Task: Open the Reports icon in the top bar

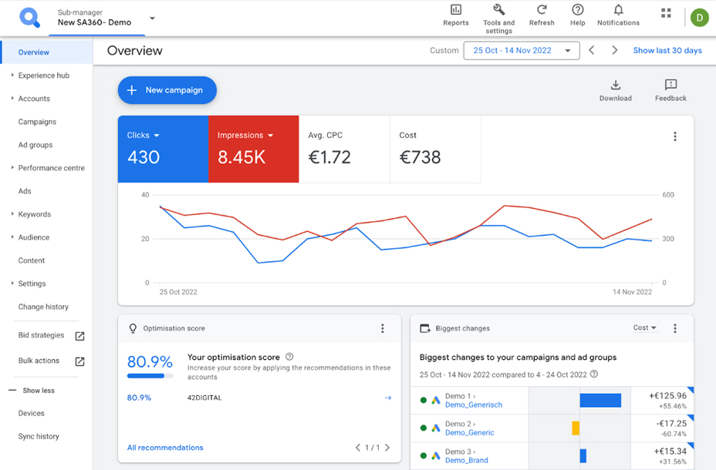Action: coord(456,9)
